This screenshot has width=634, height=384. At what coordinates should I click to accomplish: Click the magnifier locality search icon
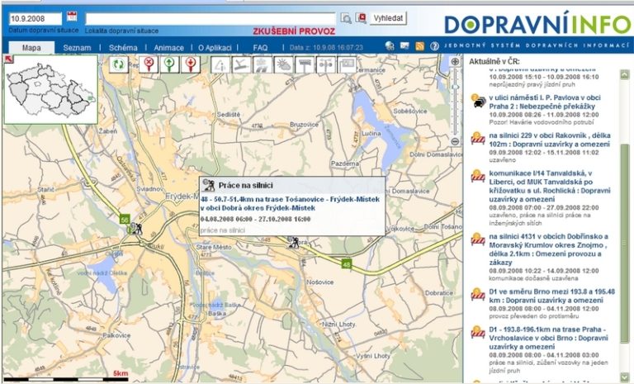pos(344,17)
